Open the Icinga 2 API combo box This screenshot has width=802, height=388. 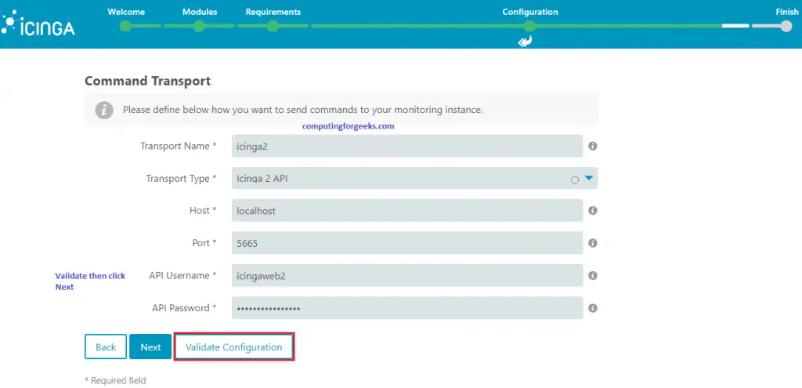point(414,178)
